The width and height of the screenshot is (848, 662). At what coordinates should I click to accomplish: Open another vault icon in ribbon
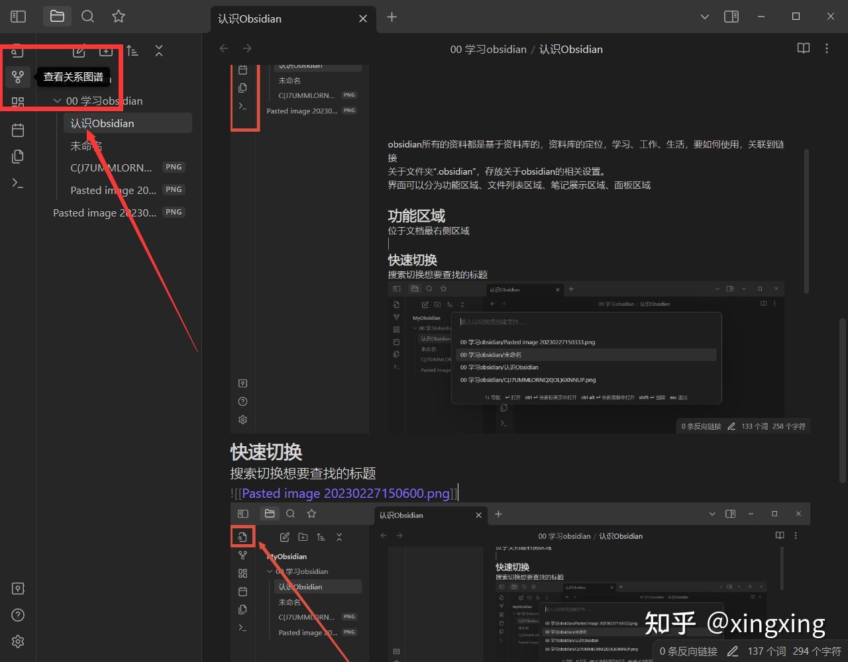pos(18,589)
